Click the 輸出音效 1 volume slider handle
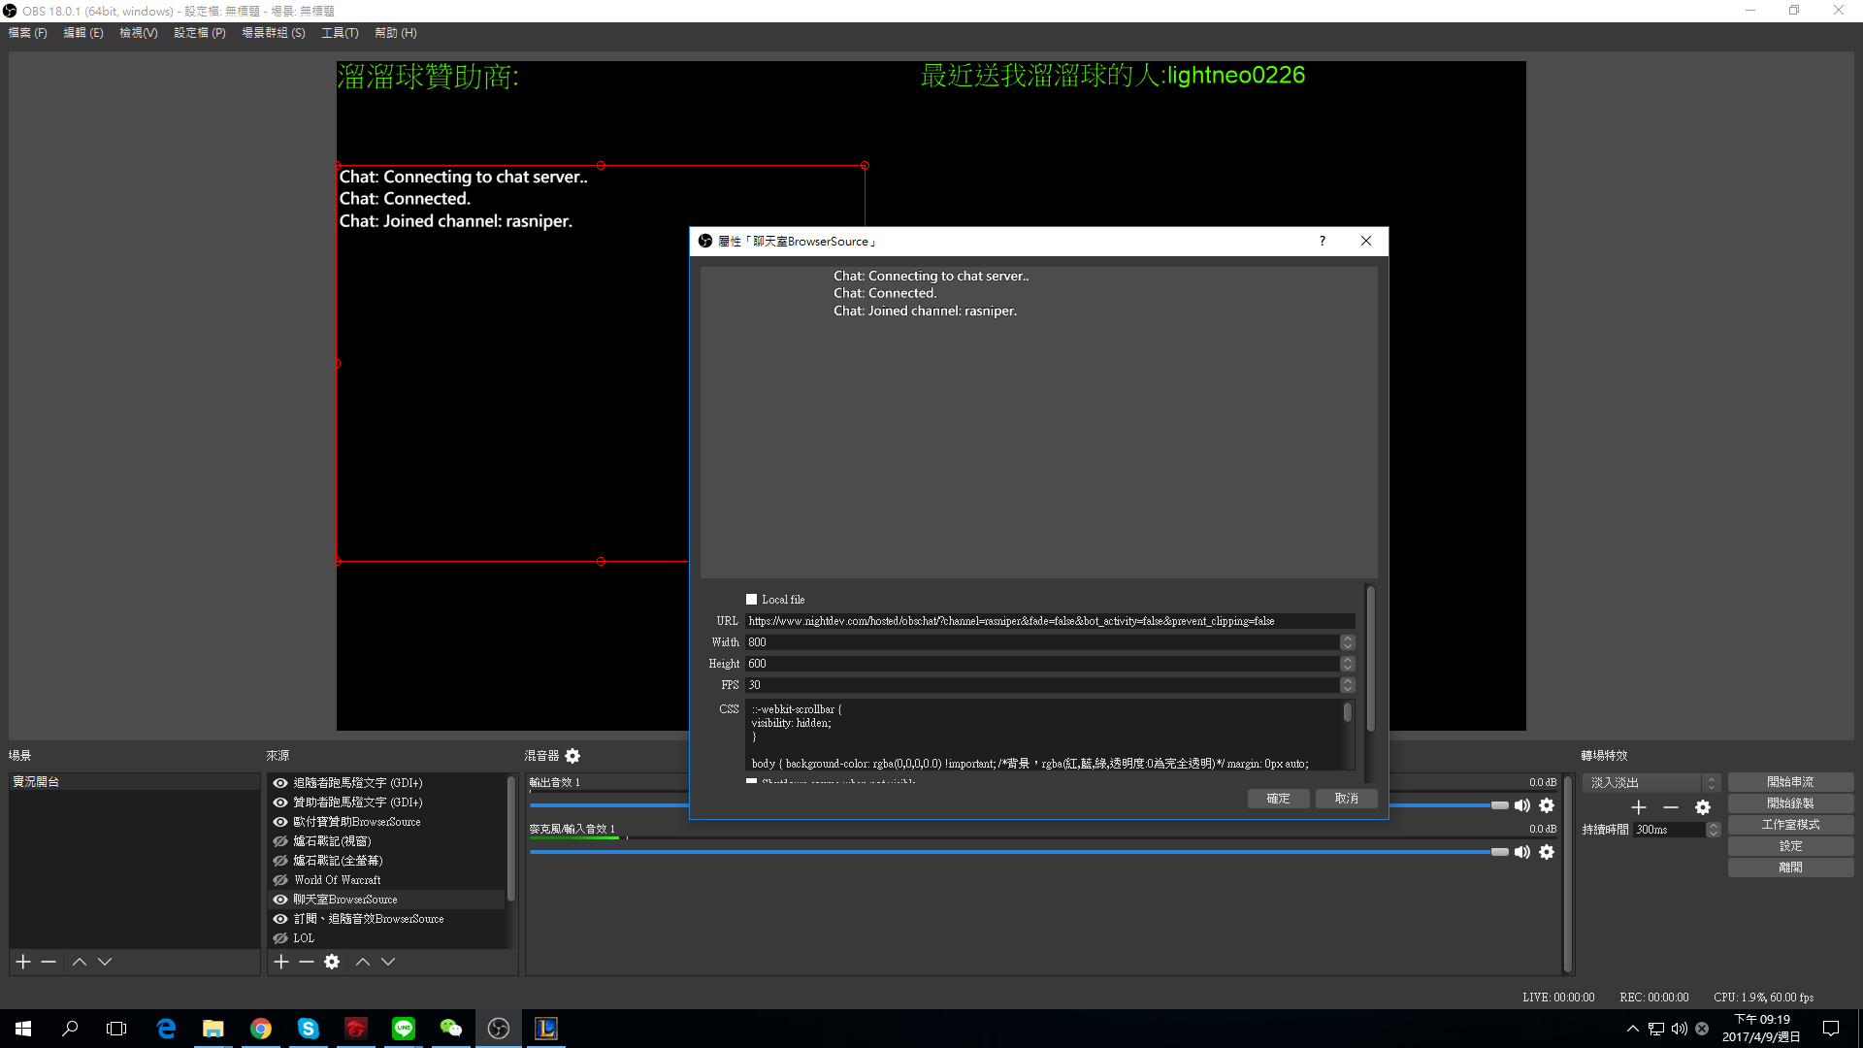 coord(1500,805)
